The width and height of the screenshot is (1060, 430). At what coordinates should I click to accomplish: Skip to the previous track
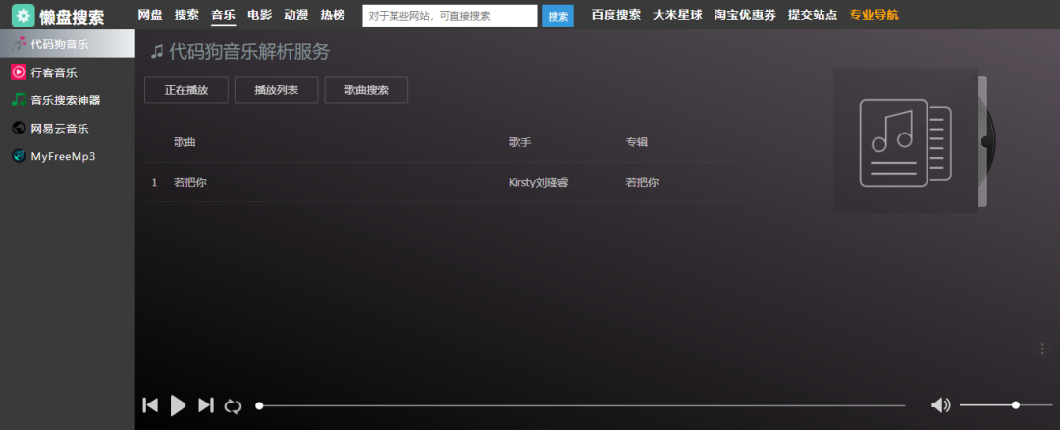pos(150,405)
